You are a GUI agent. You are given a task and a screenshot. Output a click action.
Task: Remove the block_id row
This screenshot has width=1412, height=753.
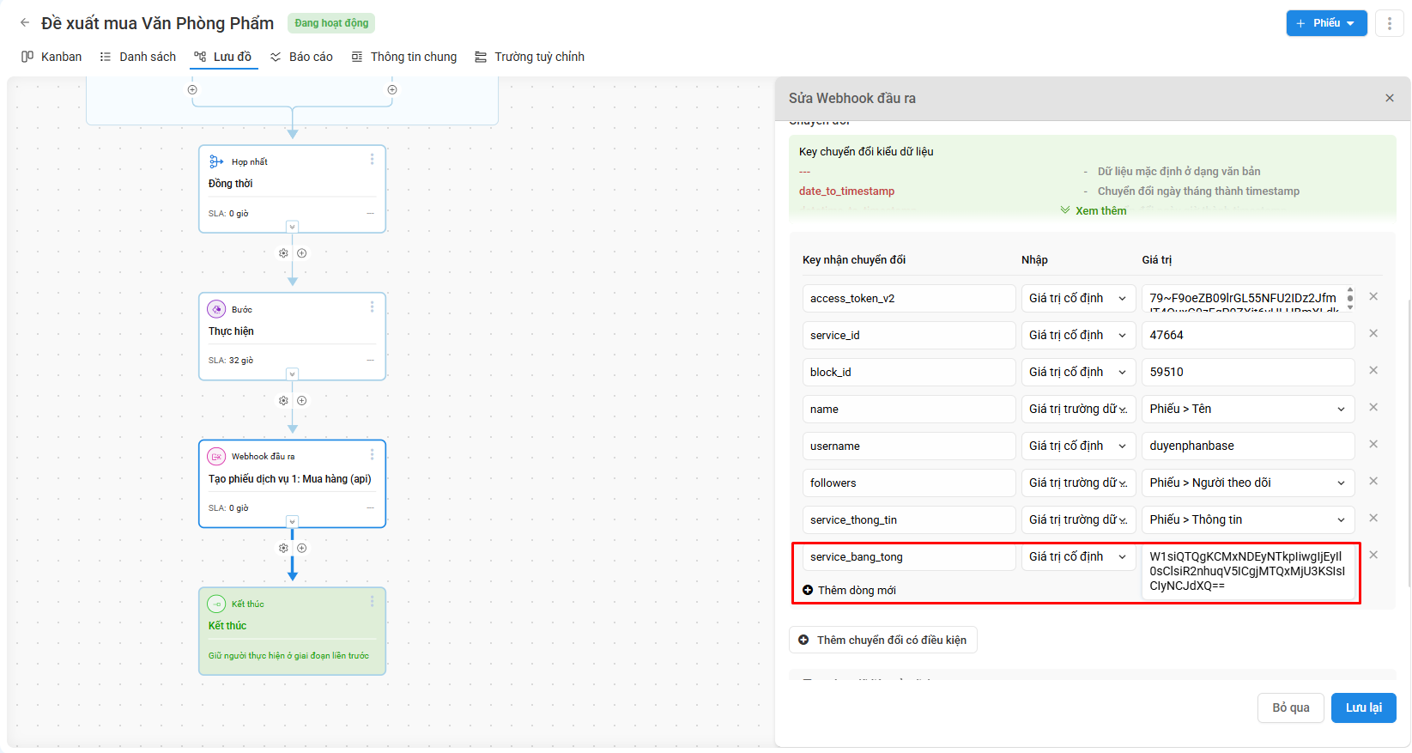[1373, 370]
